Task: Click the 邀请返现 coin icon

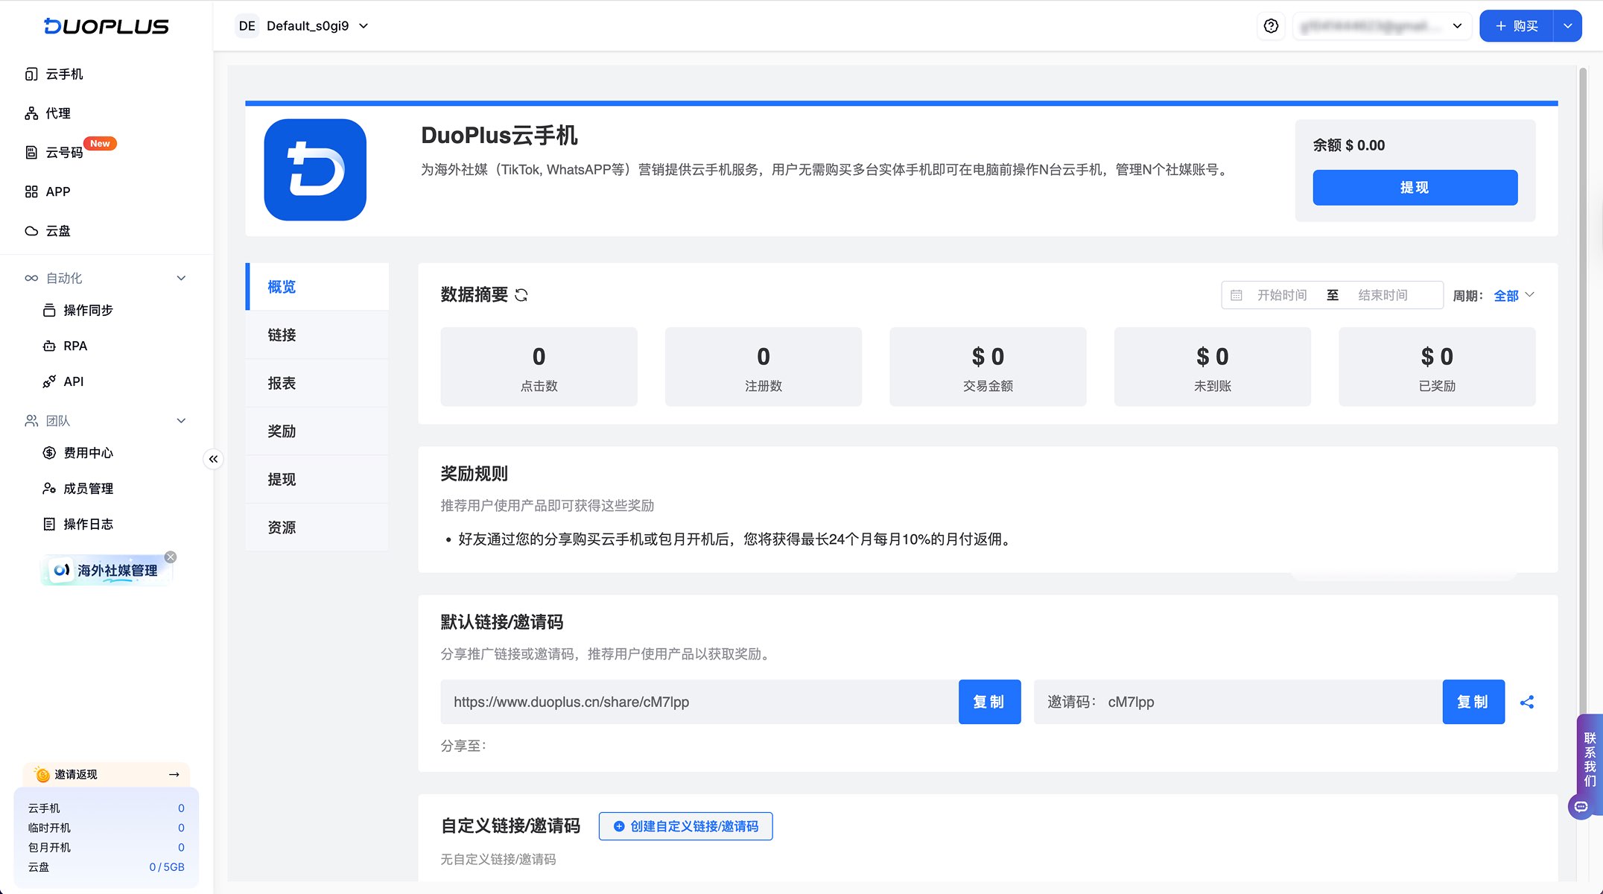Action: [x=42, y=775]
